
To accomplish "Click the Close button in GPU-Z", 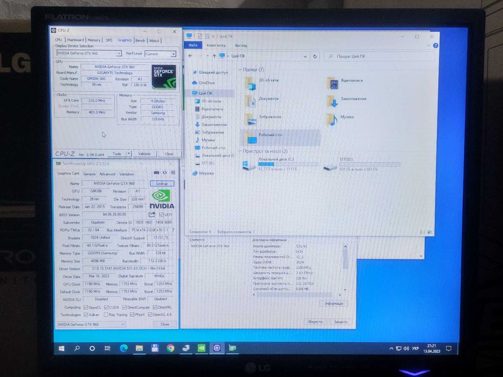I will 165,324.
